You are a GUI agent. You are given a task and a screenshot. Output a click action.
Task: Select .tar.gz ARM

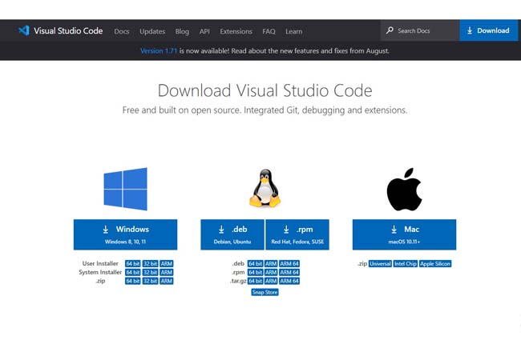271,281
